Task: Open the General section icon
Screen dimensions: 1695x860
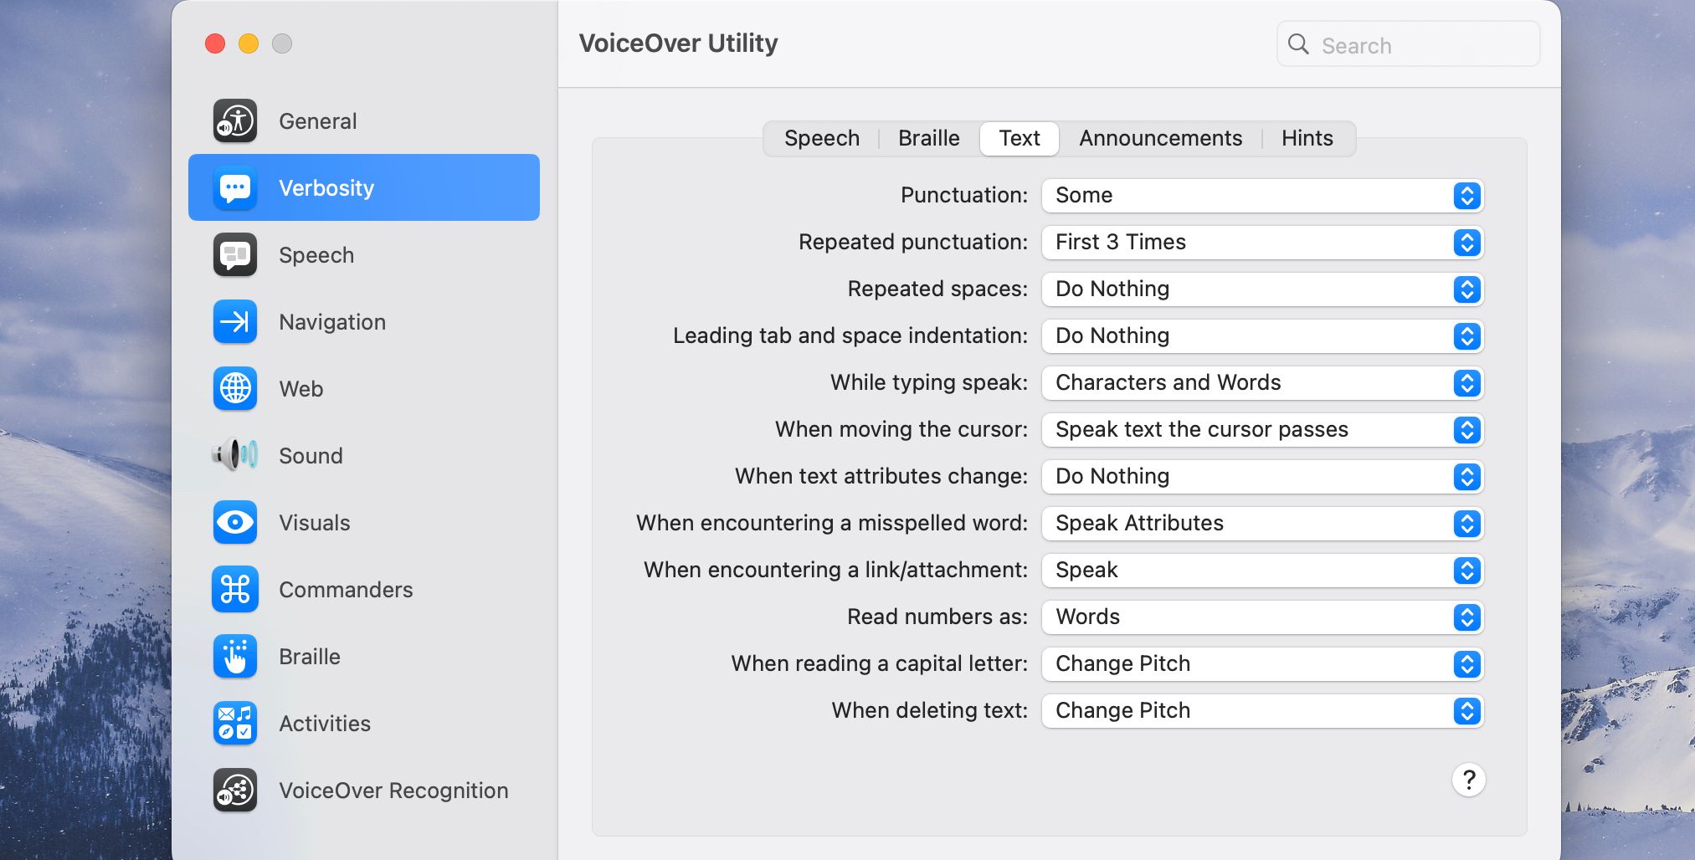Action: tap(235, 121)
